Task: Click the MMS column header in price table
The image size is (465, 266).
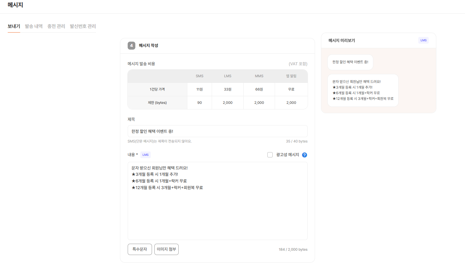Action: [259, 76]
